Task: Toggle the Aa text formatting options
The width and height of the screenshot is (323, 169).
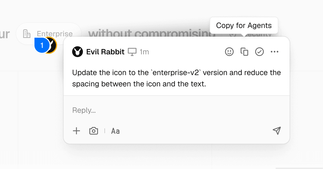Action: [115, 131]
